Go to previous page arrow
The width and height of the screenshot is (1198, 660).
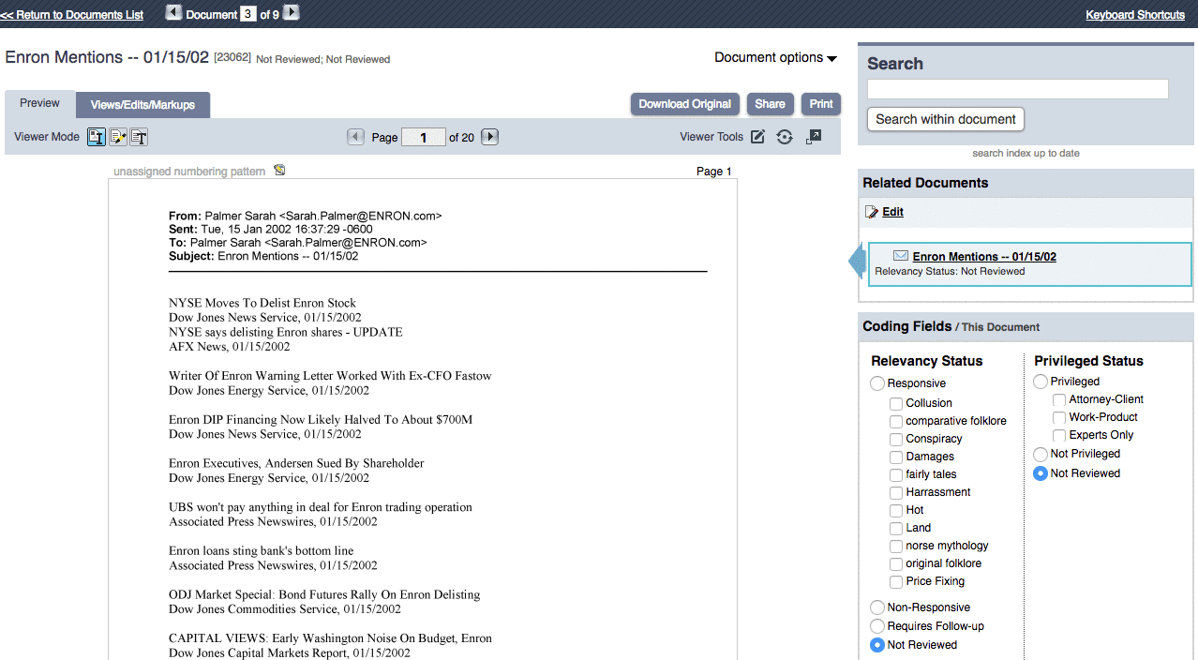coord(355,137)
